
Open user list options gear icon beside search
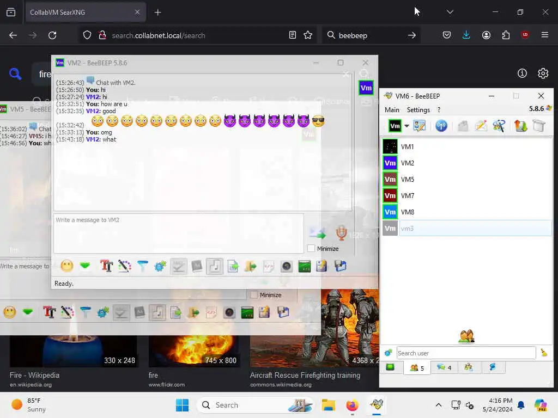point(388,353)
